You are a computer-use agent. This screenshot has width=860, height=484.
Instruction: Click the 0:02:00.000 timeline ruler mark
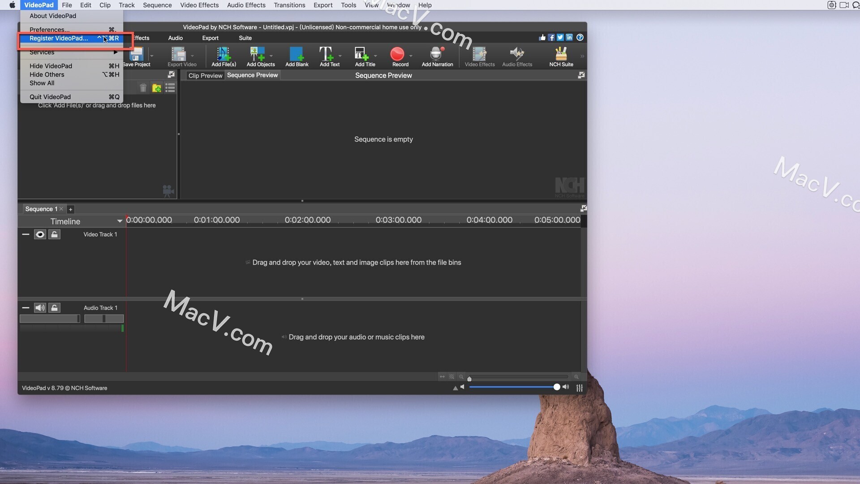308,220
